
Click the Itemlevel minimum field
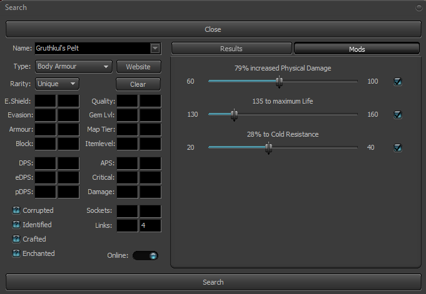point(128,144)
